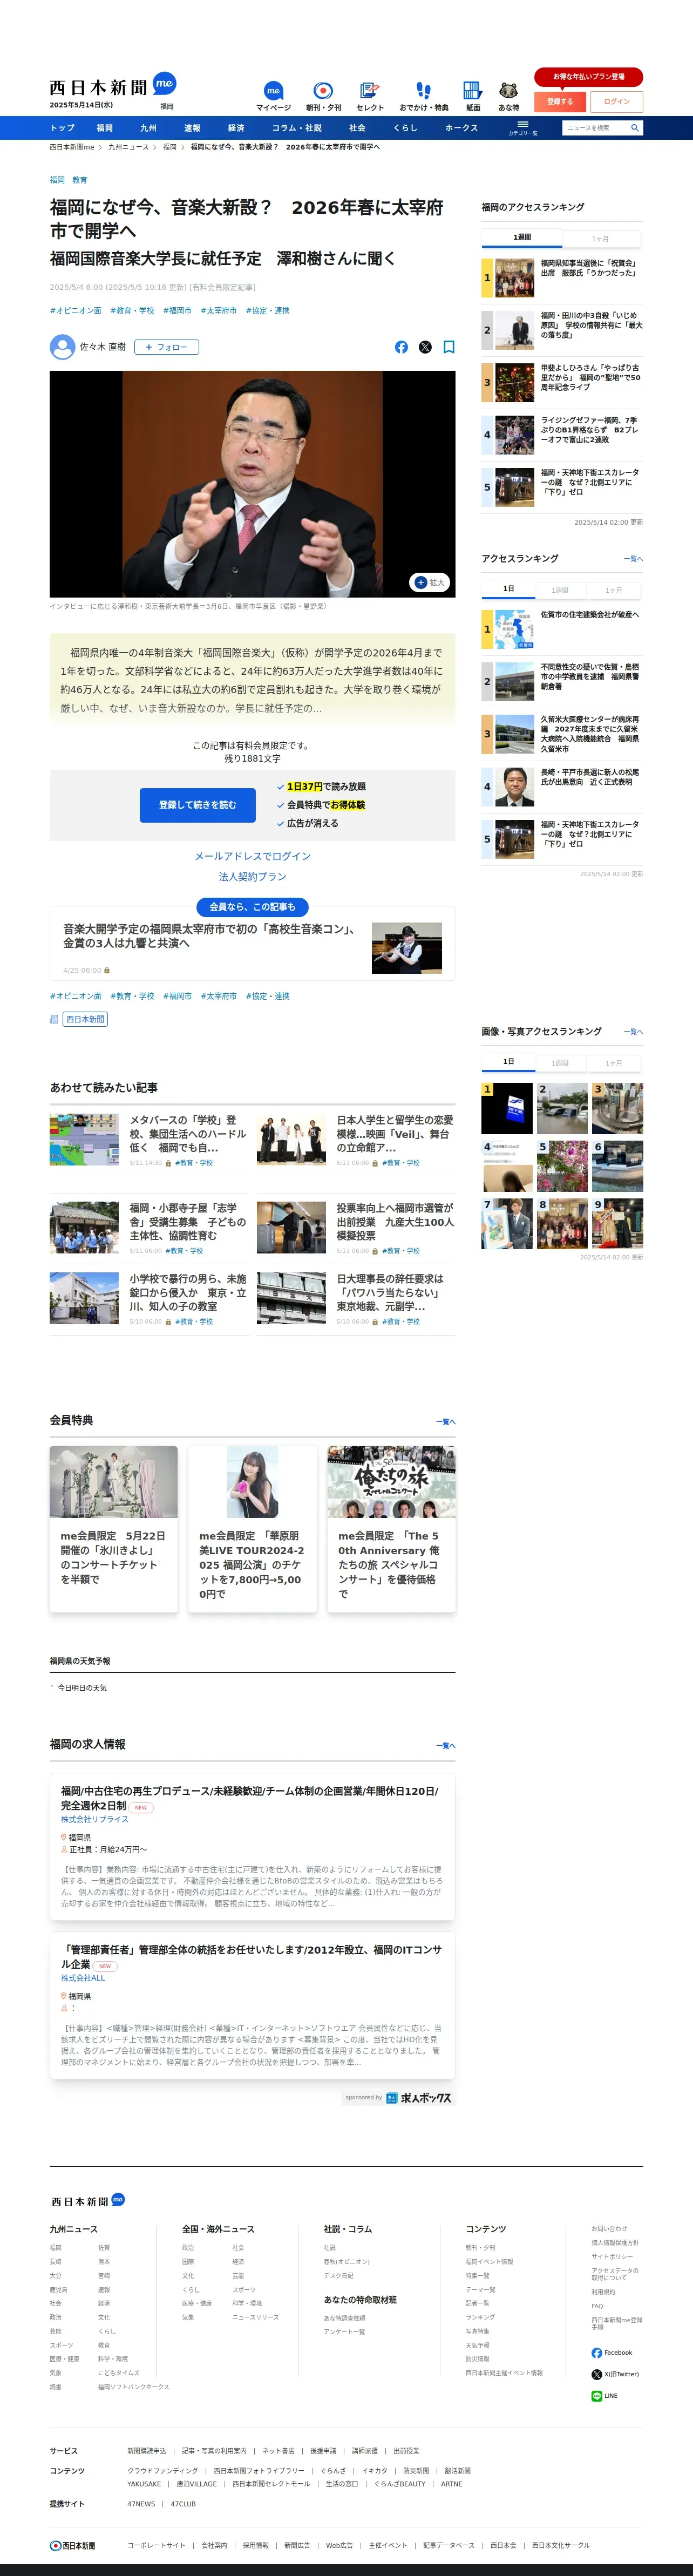
Task: Open 氷川きよし concert member benefit card
Action: pyautogui.click(x=114, y=1528)
